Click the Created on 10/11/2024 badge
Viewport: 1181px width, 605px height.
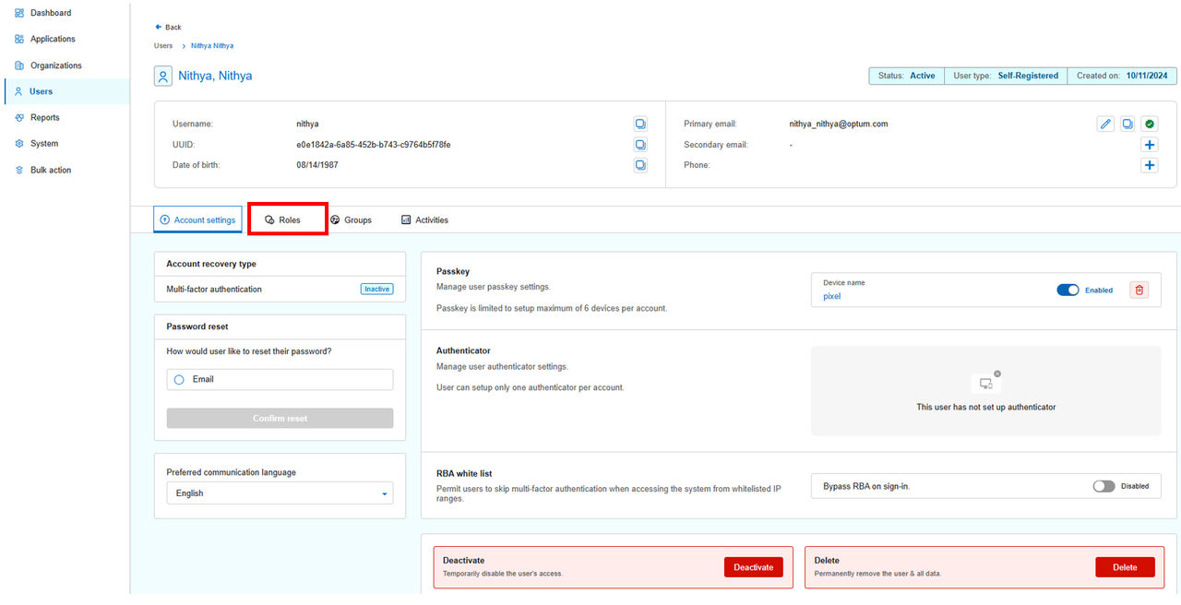point(1122,76)
